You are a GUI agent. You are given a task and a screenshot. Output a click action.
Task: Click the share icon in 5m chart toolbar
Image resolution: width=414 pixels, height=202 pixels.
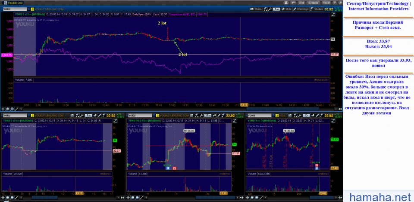(x=72, y=116)
